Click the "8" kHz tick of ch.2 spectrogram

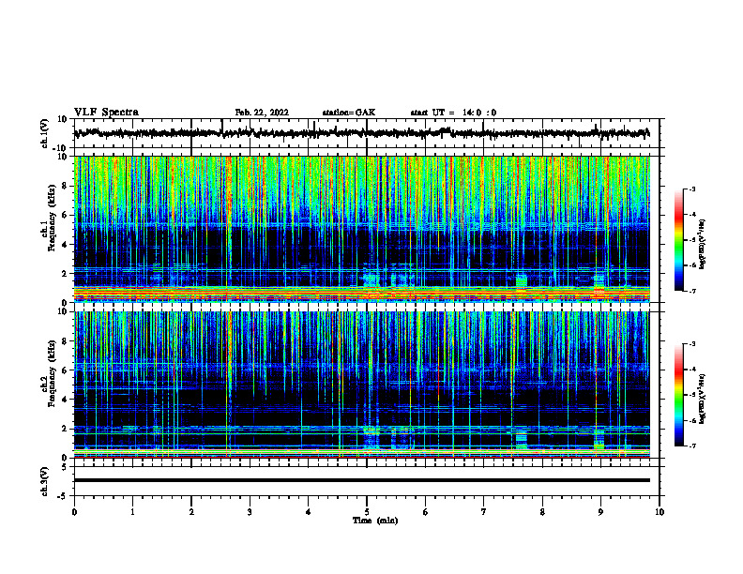pos(65,341)
